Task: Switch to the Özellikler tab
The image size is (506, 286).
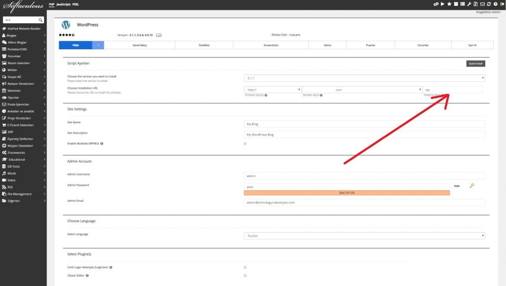Action: coord(204,45)
